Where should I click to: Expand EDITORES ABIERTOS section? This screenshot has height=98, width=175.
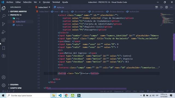17,11
